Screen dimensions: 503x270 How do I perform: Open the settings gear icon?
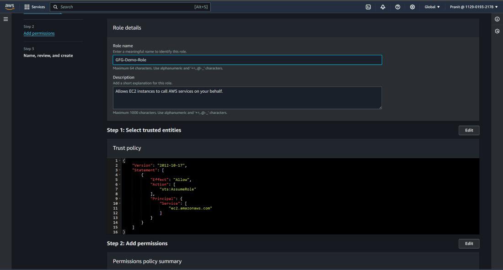pyautogui.click(x=412, y=7)
